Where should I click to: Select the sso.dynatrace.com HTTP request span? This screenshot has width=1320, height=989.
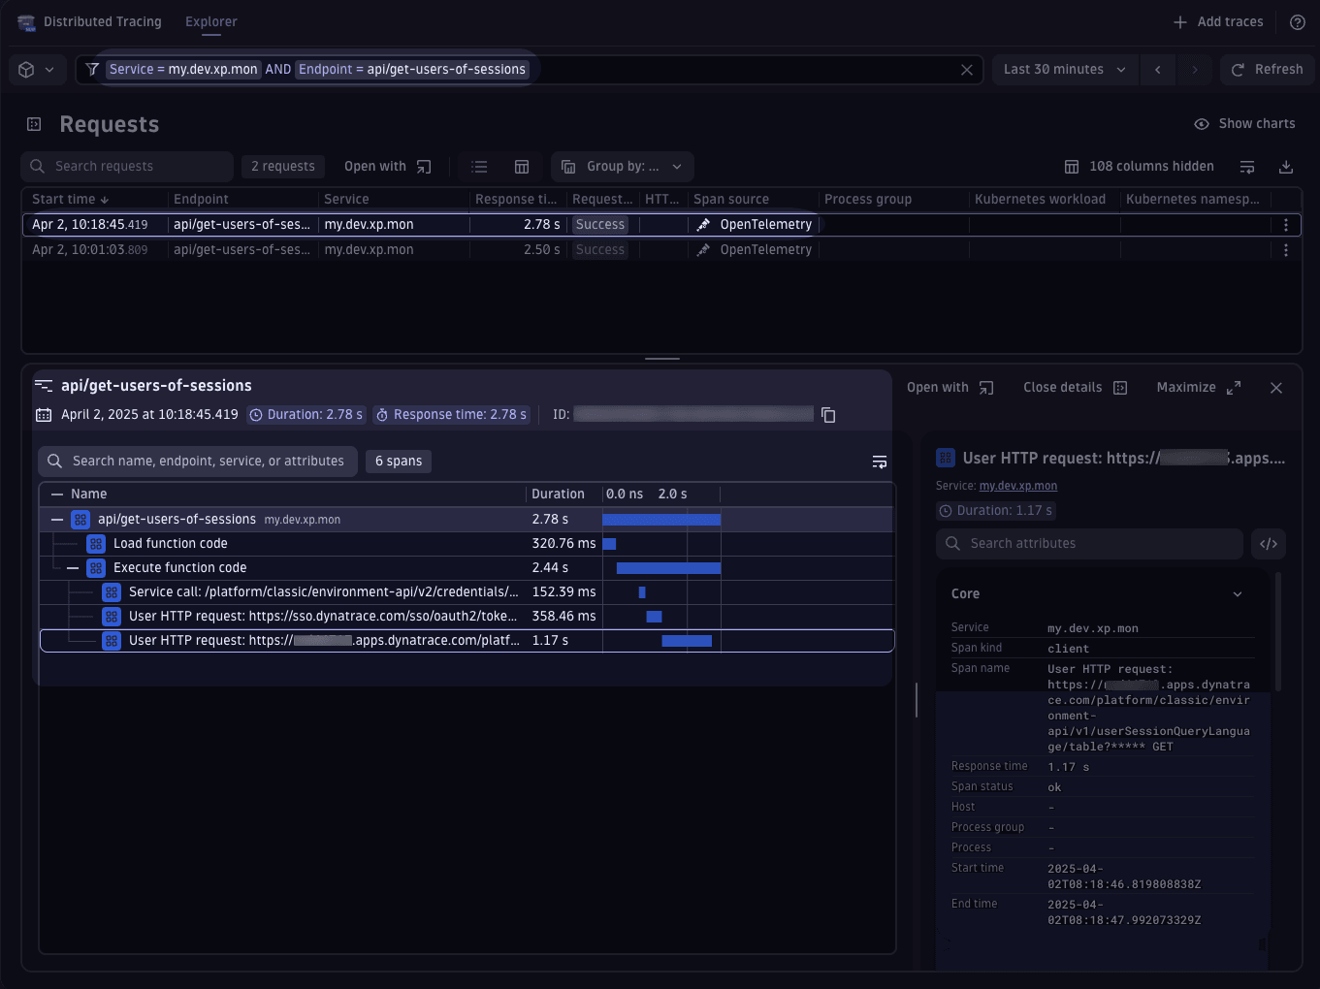pyautogui.click(x=466, y=617)
